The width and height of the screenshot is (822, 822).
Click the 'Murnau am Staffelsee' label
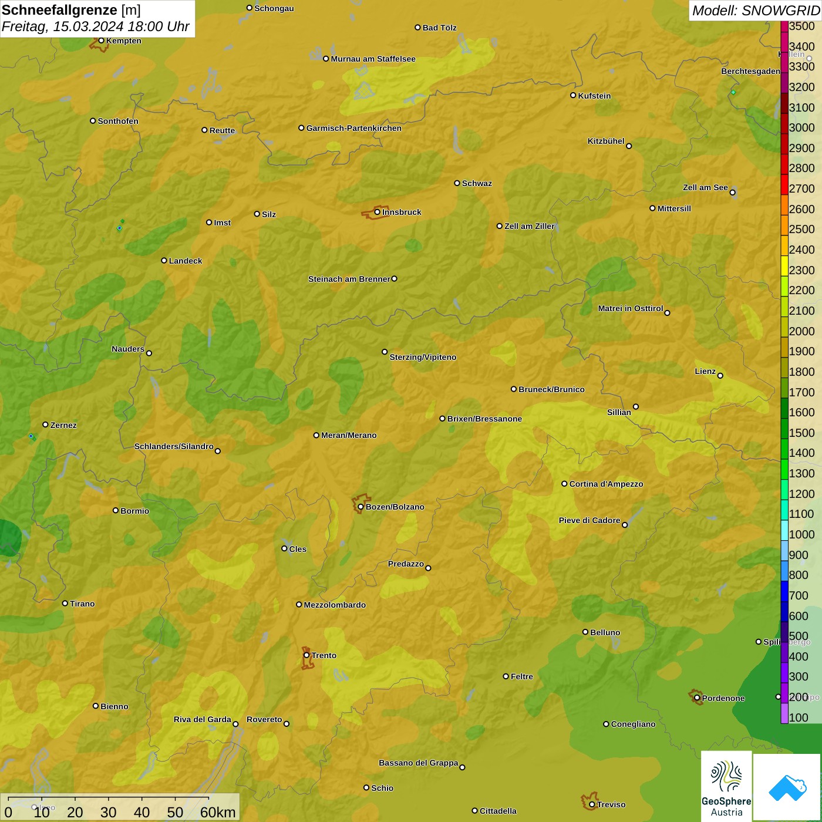[373, 59]
